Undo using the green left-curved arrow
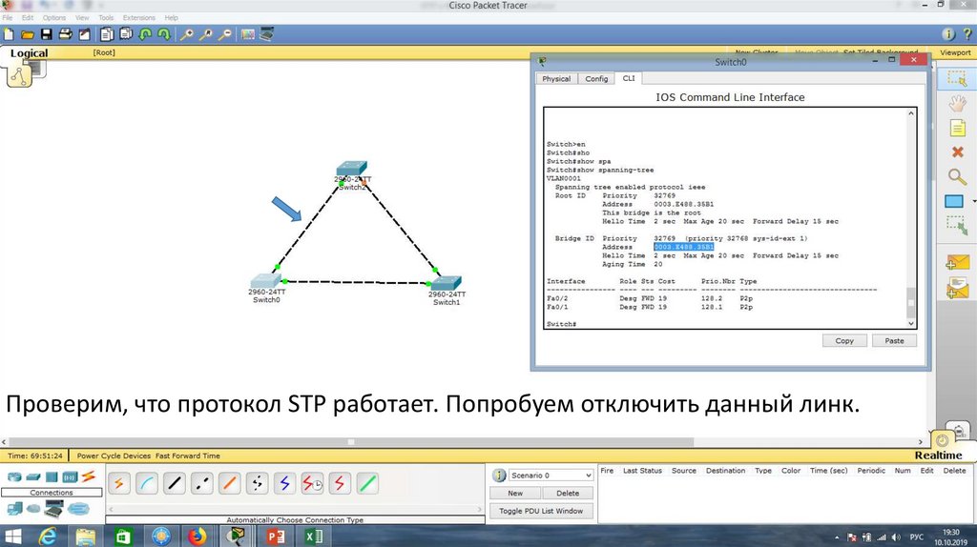The image size is (977, 547). (x=145, y=34)
